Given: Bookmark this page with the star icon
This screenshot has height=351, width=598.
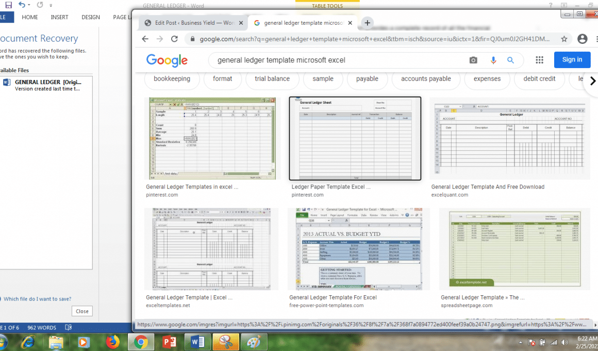Looking at the screenshot, I should [x=564, y=39].
